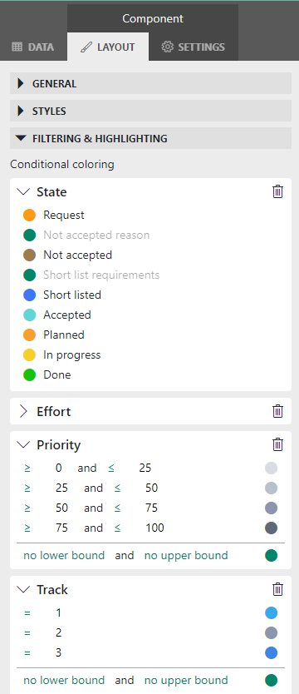Viewport: 299px width, 694px height.
Task: Remove the Priority rule via trash icon
Action: tap(277, 444)
